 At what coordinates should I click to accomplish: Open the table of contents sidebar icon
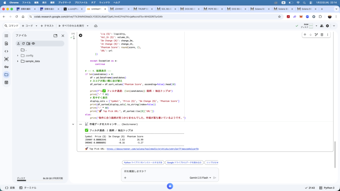pyautogui.click(x=6, y=35)
